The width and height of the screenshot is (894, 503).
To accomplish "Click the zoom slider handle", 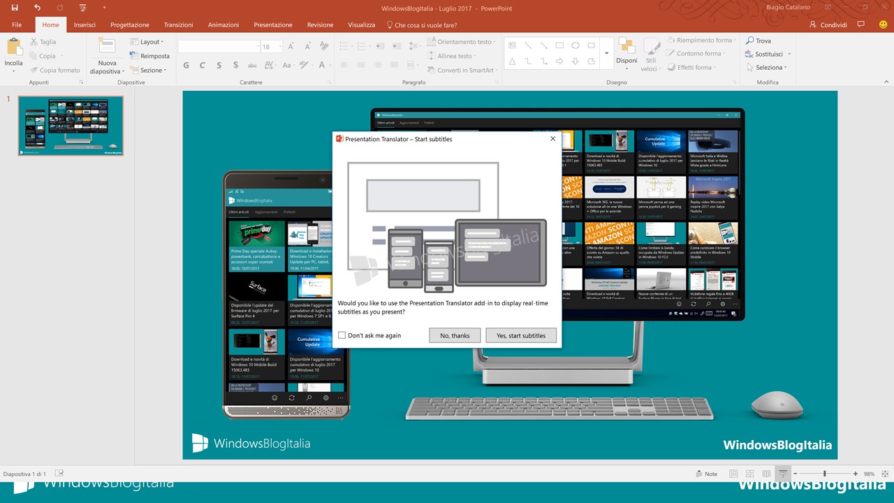I will click(825, 474).
